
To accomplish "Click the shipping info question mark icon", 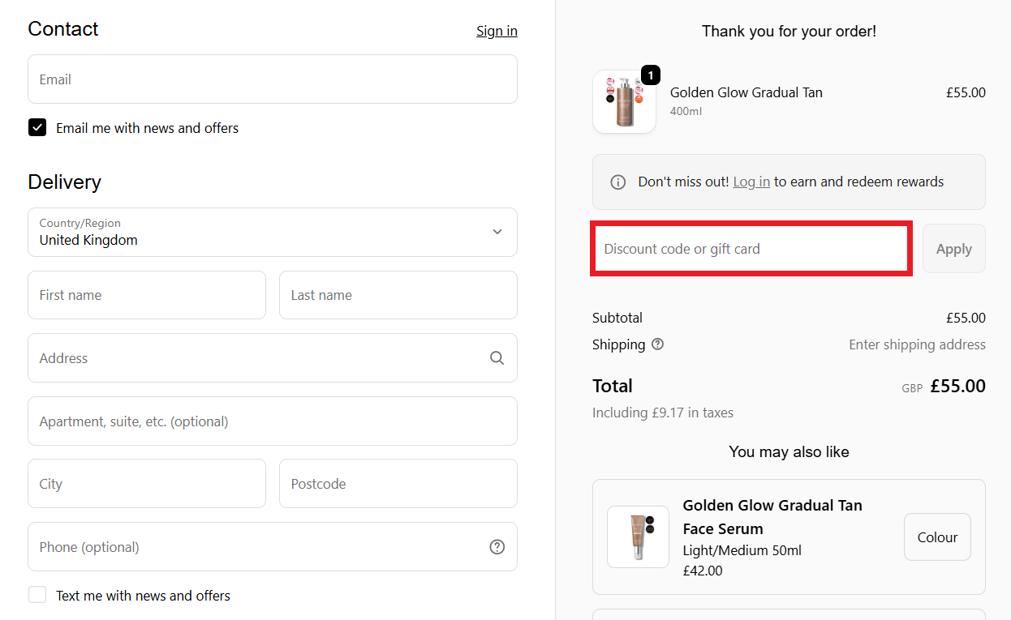I will [657, 344].
